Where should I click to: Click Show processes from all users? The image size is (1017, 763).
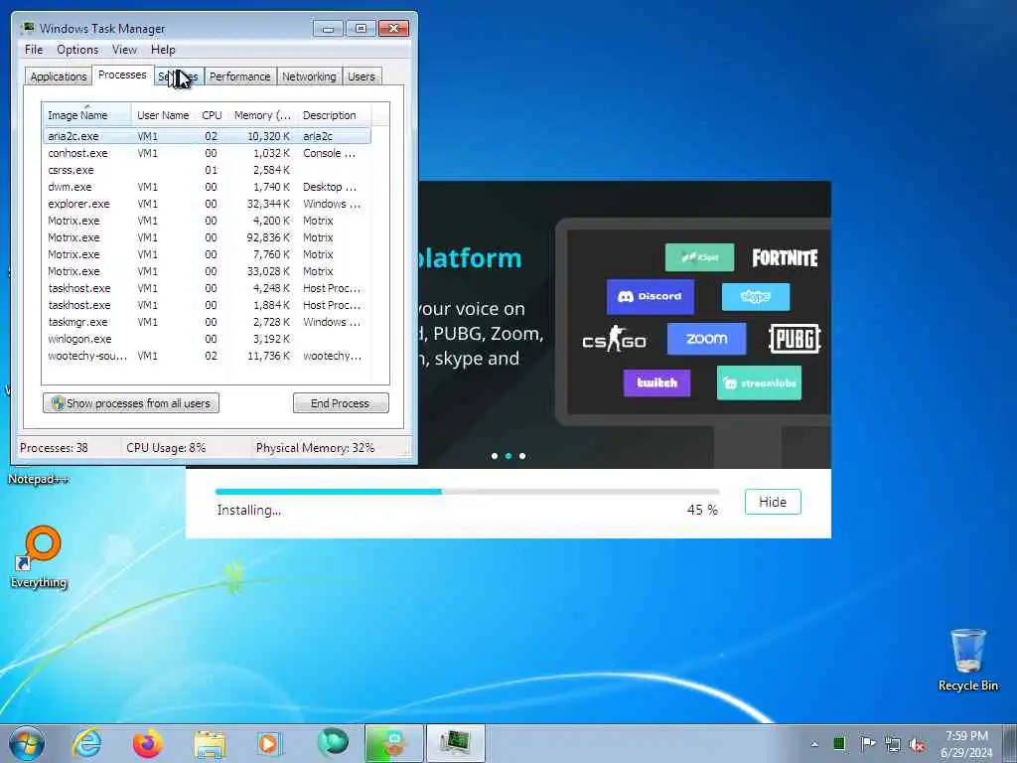click(x=131, y=403)
